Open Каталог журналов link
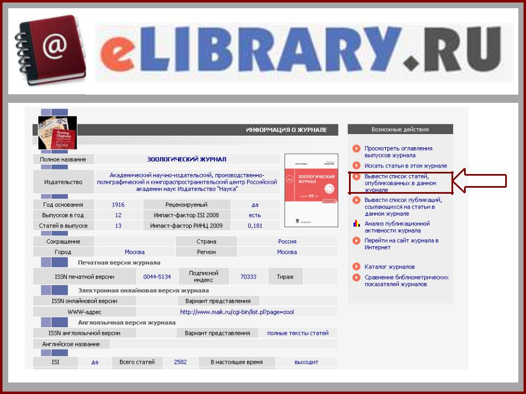Screen dimensions: 526x394 click(x=390, y=267)
